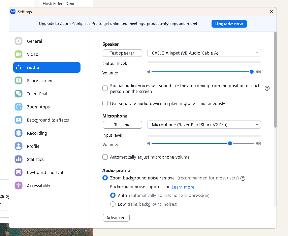This screenshot has width=288, height=236.
Task: Click the Video camera icon
Action: click(19, 54)
